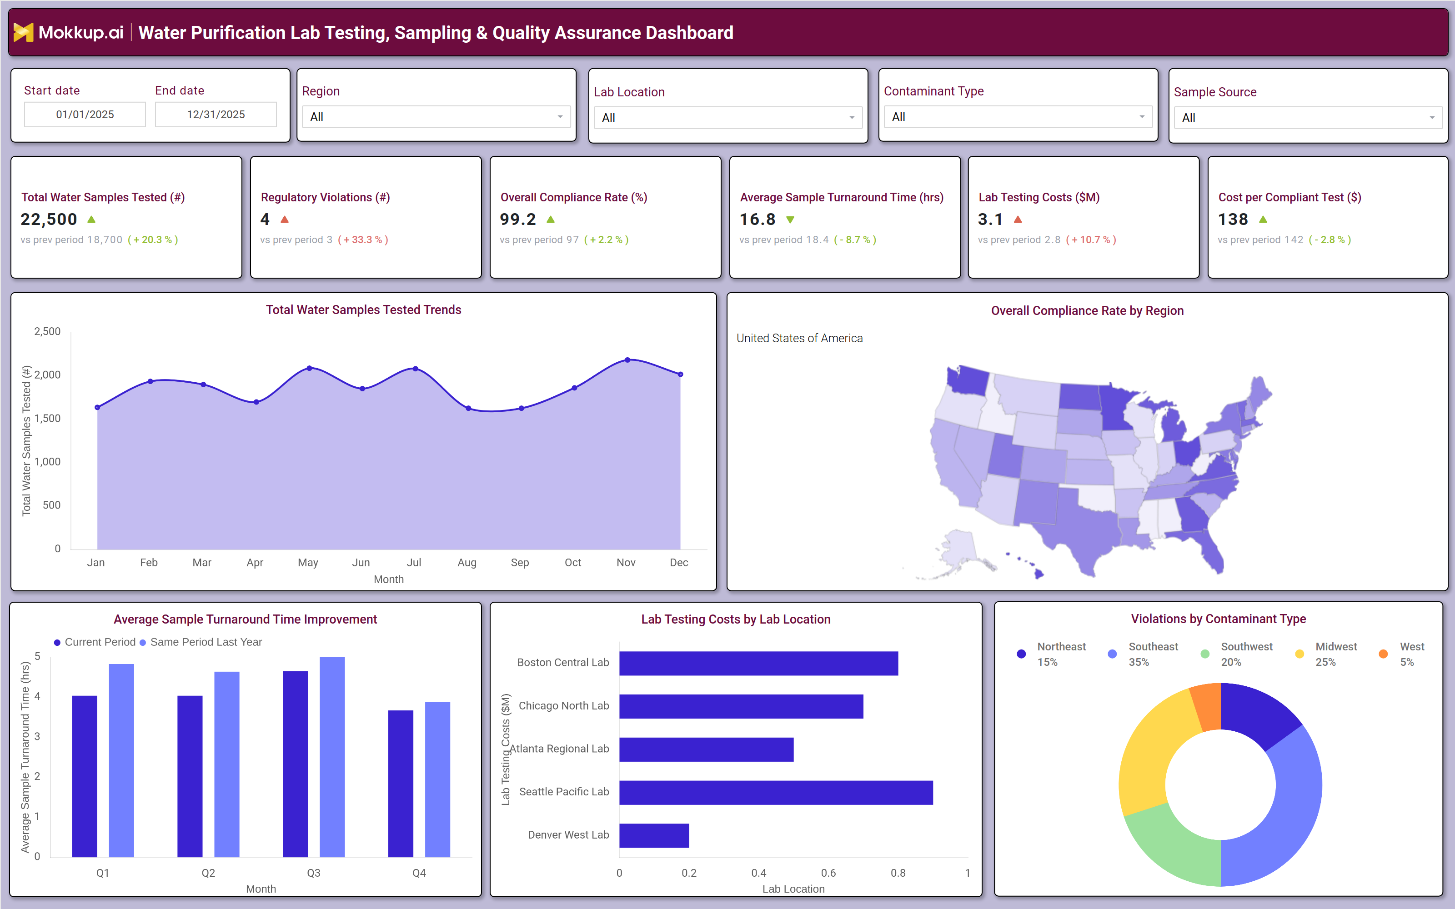Click the green down arrow beside 16.8
The height and width of the screenshot is (909, 1455).
[790, 220]
